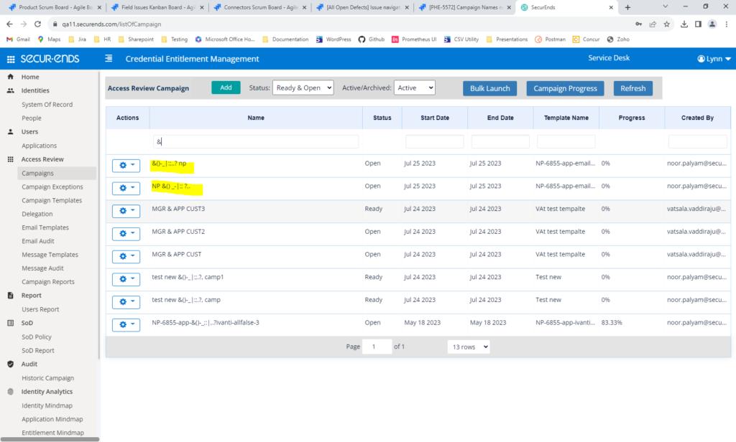The height and width of the screenshot is (442, 736).
Task: Sort table by Name column header
Action: click(x=256, y=118)
